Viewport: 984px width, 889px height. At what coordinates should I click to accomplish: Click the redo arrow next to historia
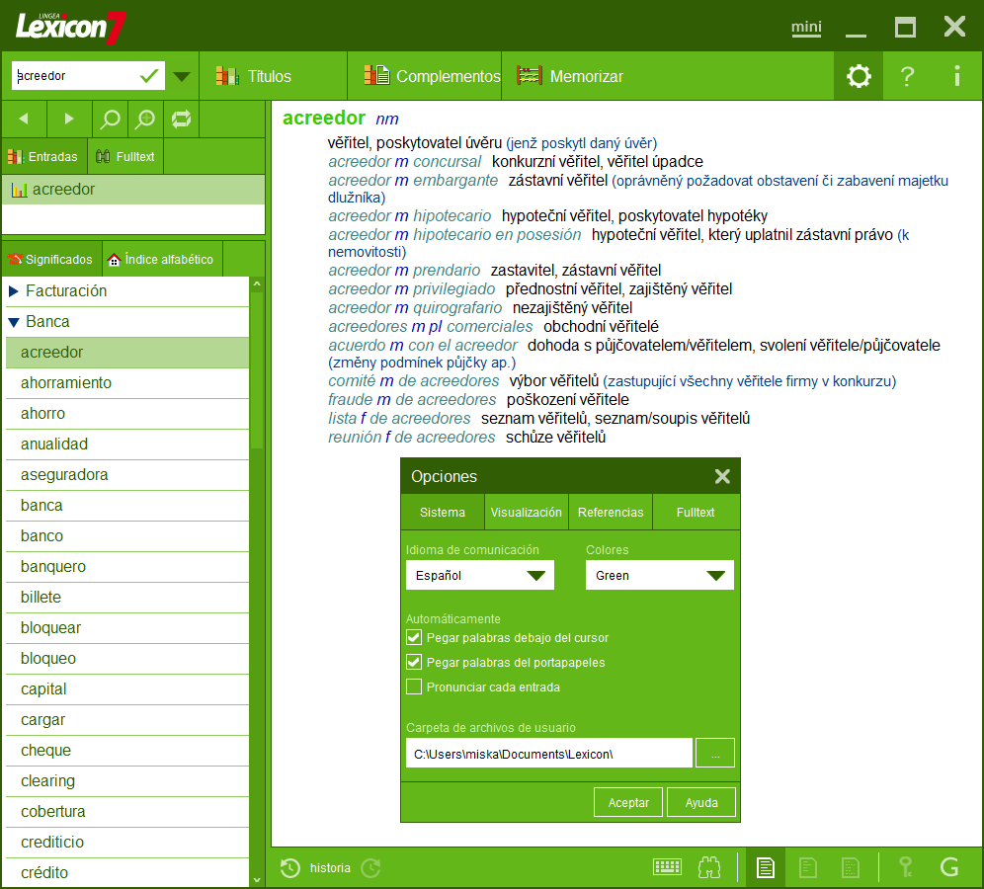(x=370, y=867)
